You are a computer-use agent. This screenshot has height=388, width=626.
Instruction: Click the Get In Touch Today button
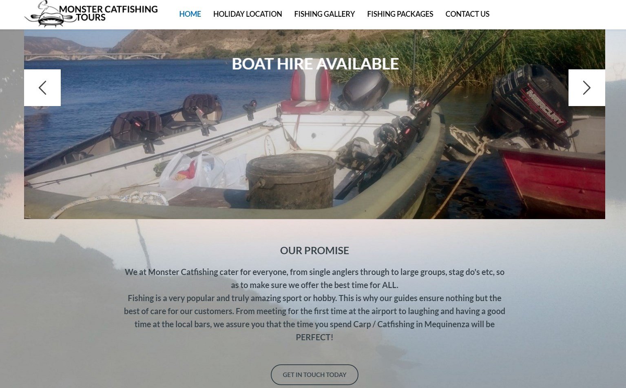click(314, 375)
